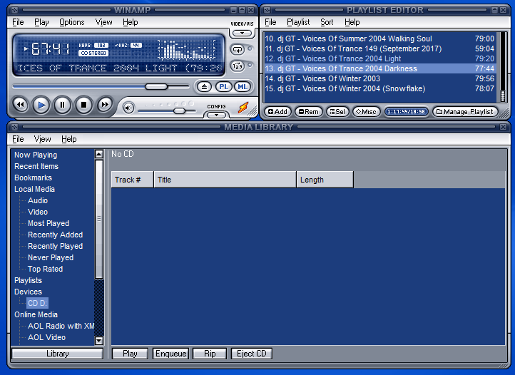515x375 pixels.
Task: Open Media Library Help menu
Action: click(69, 139)
